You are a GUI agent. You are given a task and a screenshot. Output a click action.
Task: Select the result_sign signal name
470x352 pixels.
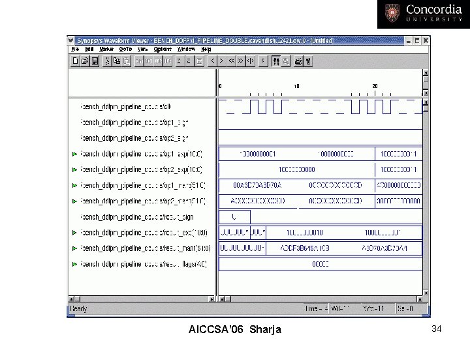pyautogui.click(x=136, y=217)
